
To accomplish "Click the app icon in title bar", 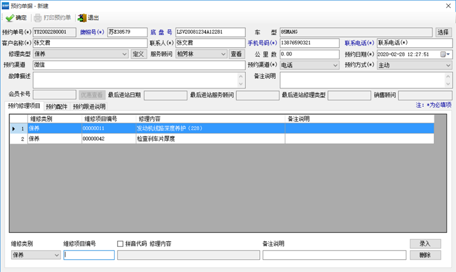I will tap(5, 5).
